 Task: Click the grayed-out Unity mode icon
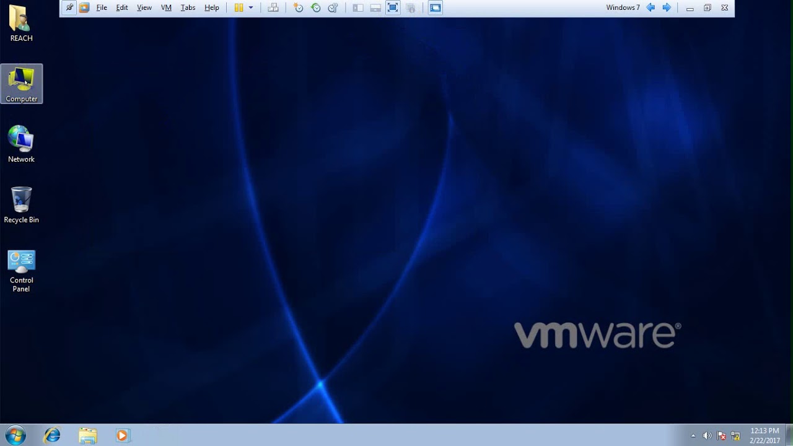tap(410, 8)
